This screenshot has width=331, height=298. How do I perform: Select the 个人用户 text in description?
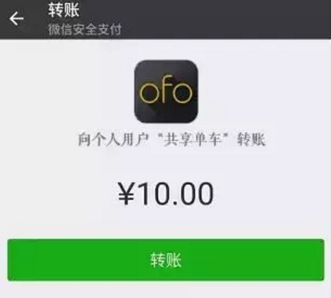(120, 139)
